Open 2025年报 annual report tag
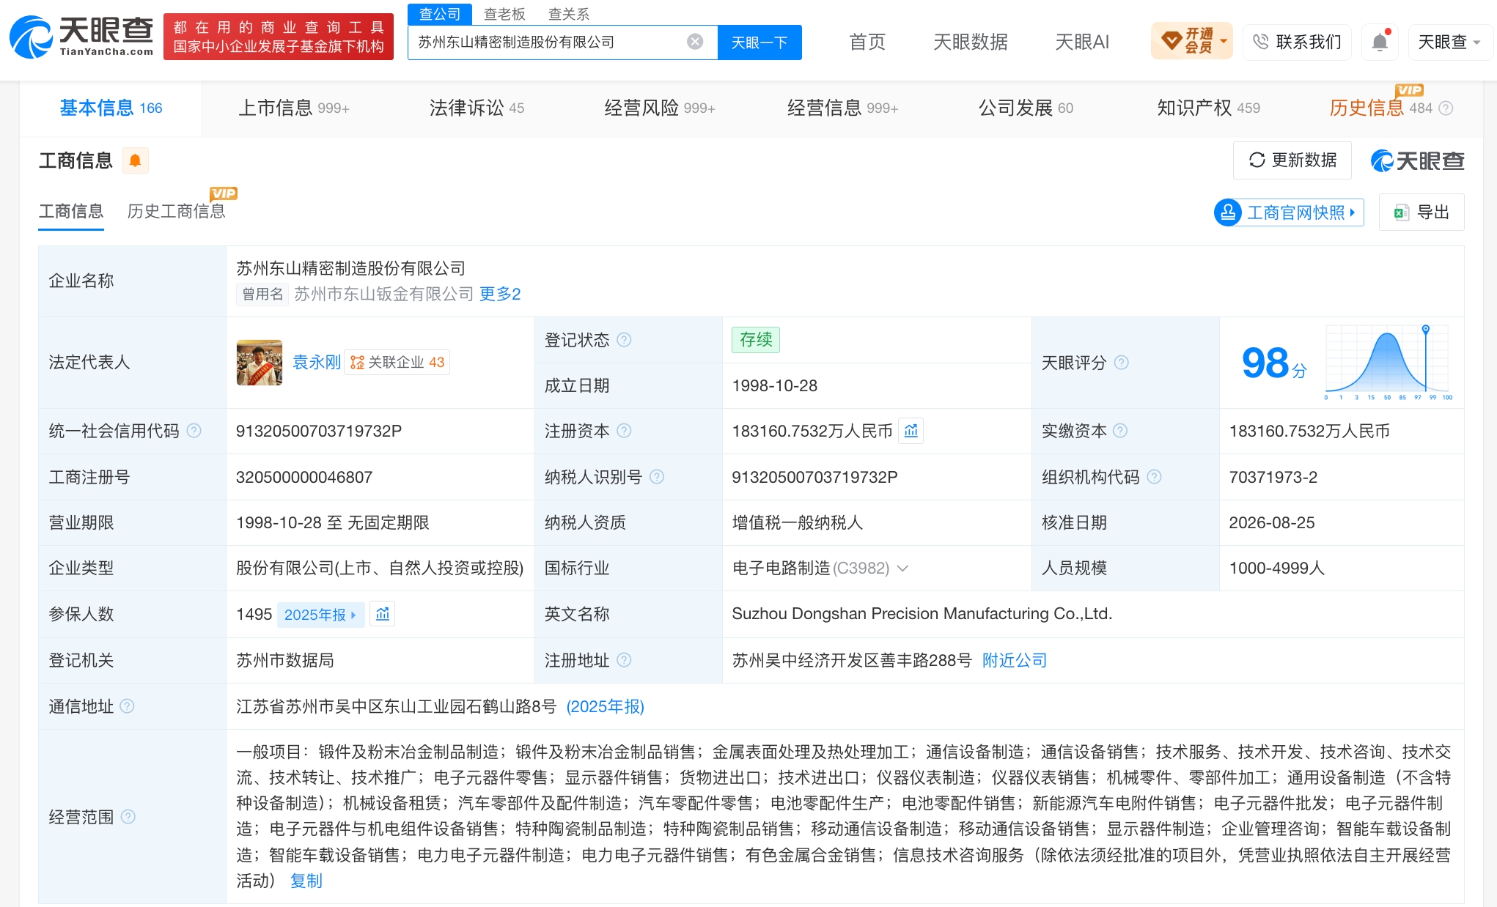 [x=320, y=615]
